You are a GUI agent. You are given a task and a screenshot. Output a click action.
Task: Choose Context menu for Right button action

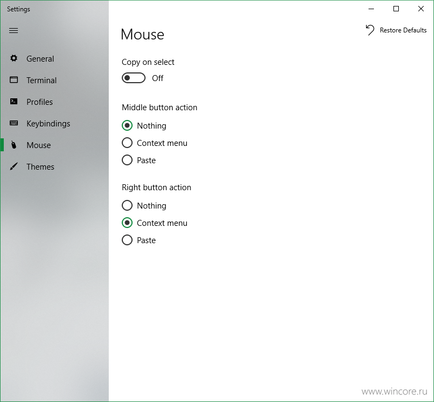pos(154,223)
